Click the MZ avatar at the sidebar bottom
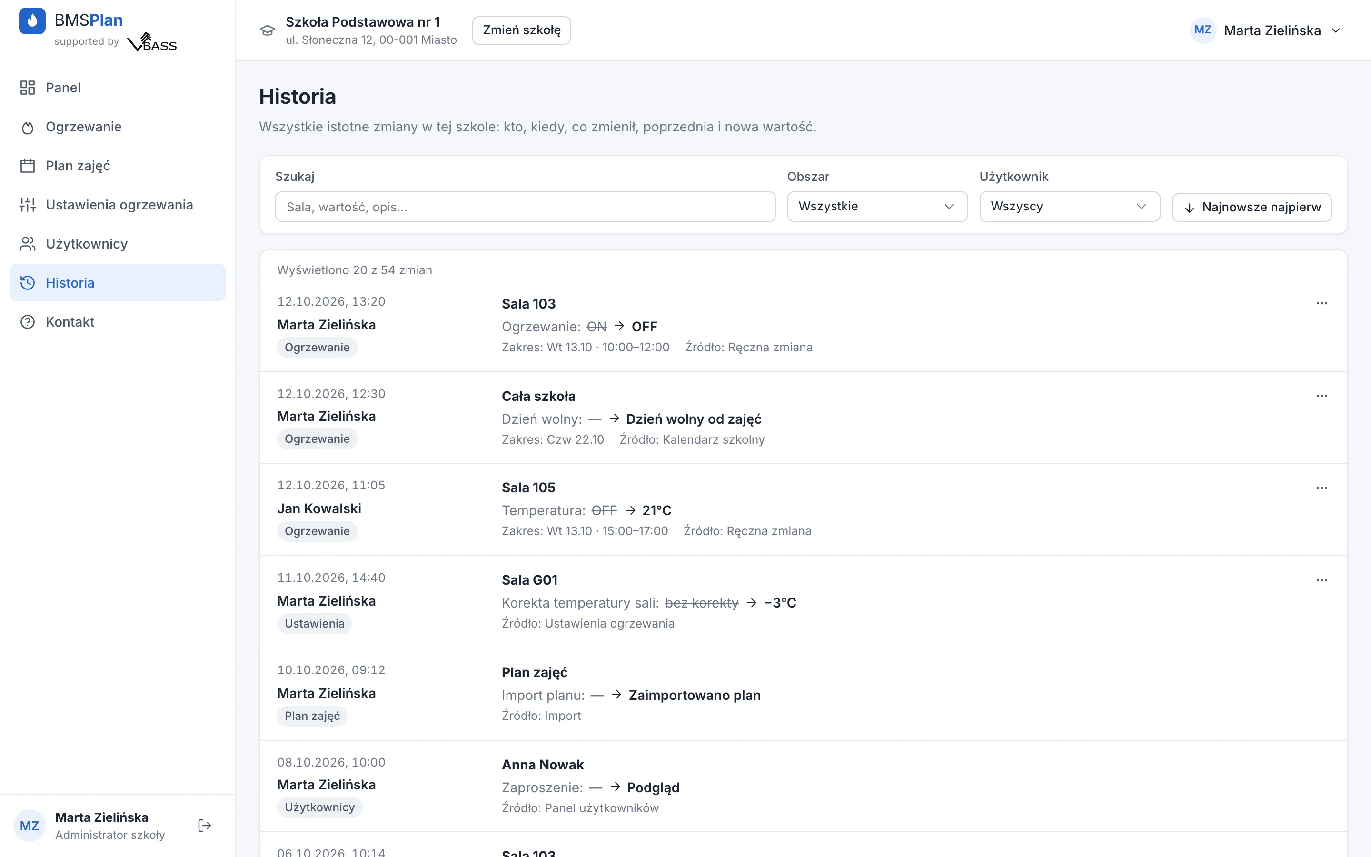 coord(29,826)
